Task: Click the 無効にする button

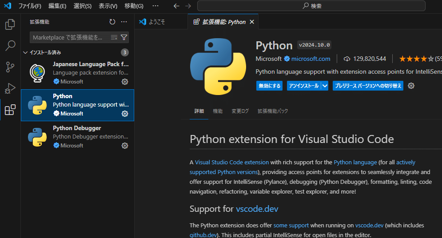Action: (270, 86)
